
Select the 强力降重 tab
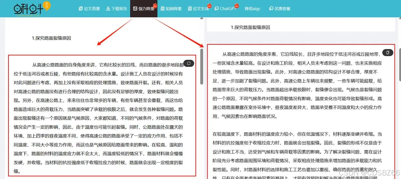coord(144,9)
